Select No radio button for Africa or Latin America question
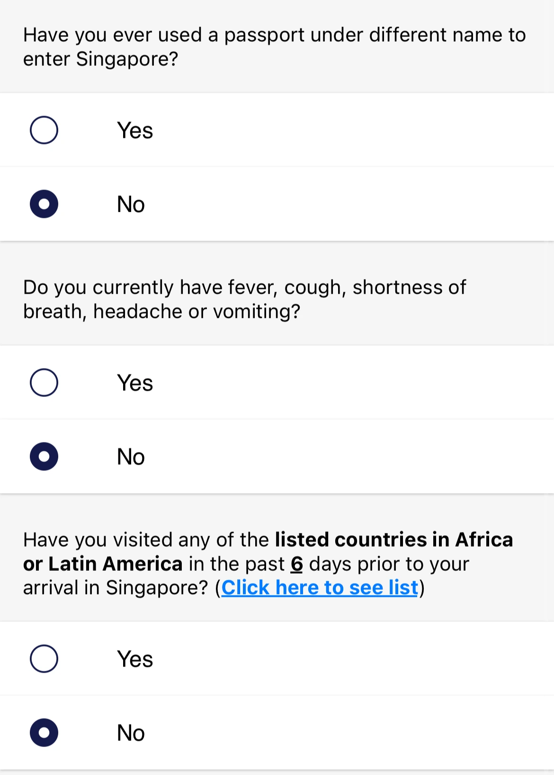 tap(44, 733)
